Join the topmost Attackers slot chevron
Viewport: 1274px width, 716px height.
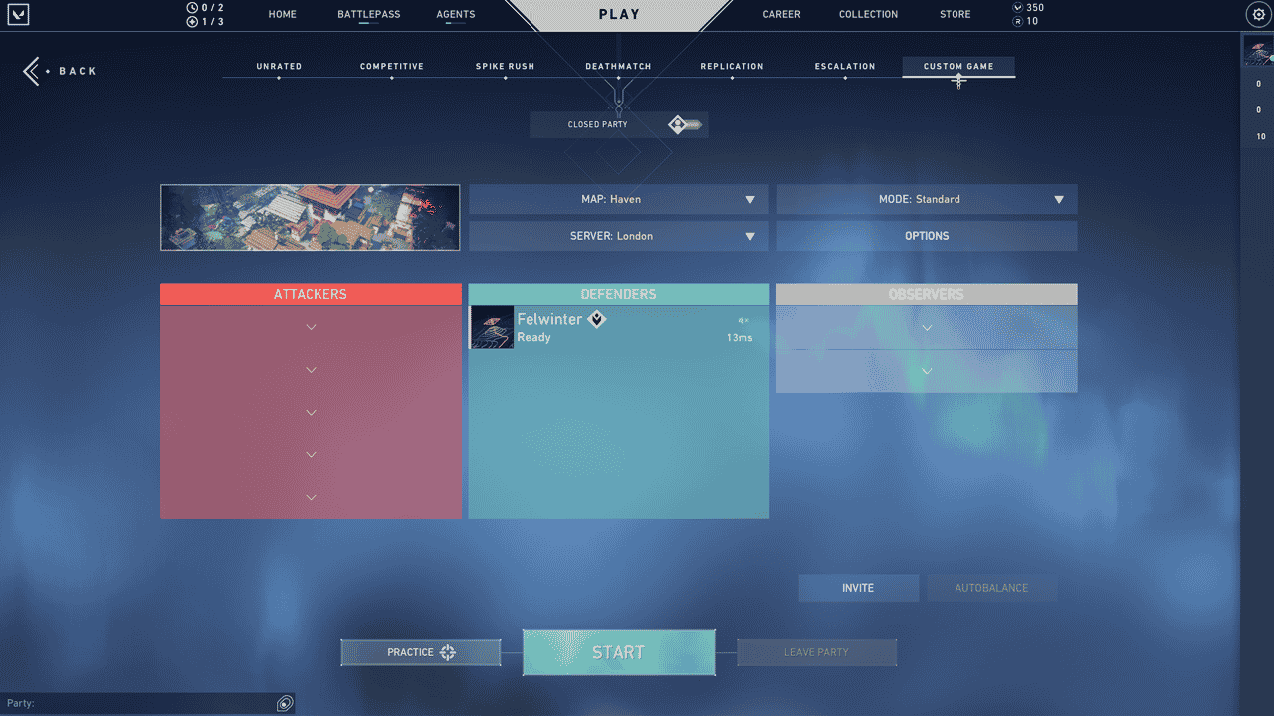311,327
